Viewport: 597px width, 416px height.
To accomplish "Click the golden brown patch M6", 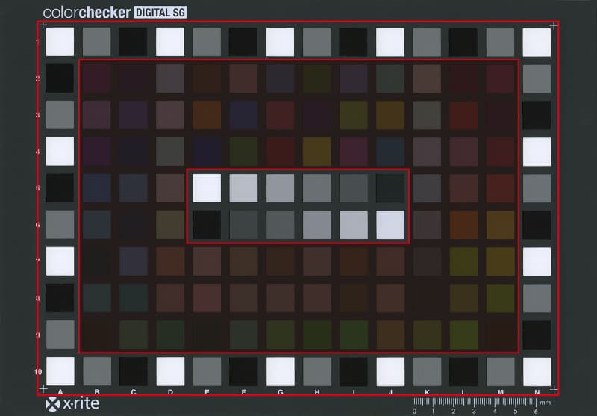I will (x=500, y=225).
